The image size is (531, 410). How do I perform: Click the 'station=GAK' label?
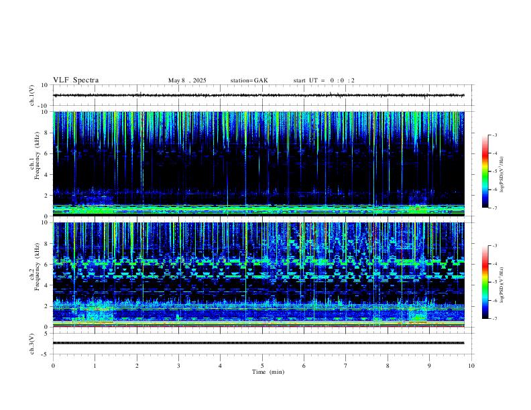pos(249,80)
